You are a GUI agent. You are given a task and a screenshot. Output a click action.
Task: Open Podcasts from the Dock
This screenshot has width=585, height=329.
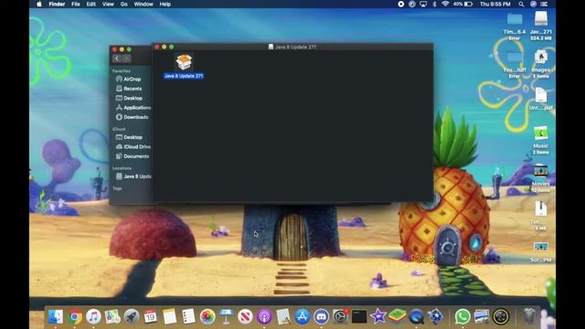click(264, 317)
